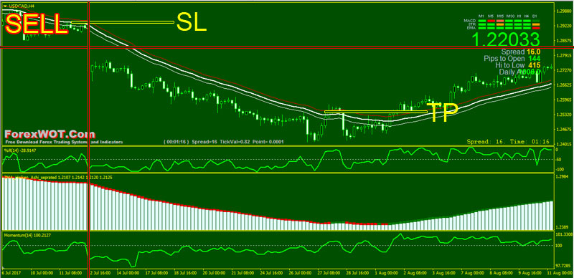Select the D1 timeframe column header
The width and height of the screenshot is (574, 278).
click(x=535, y=16)
